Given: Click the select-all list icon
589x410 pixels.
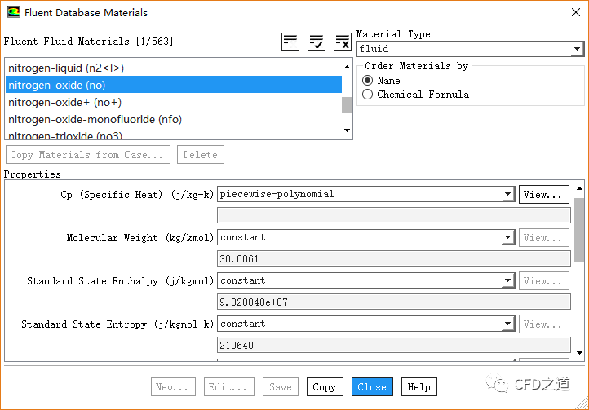Looking at the screenshot, I should [290, 42].
